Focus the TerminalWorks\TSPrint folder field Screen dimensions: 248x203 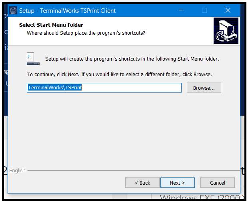coord(104,88)
